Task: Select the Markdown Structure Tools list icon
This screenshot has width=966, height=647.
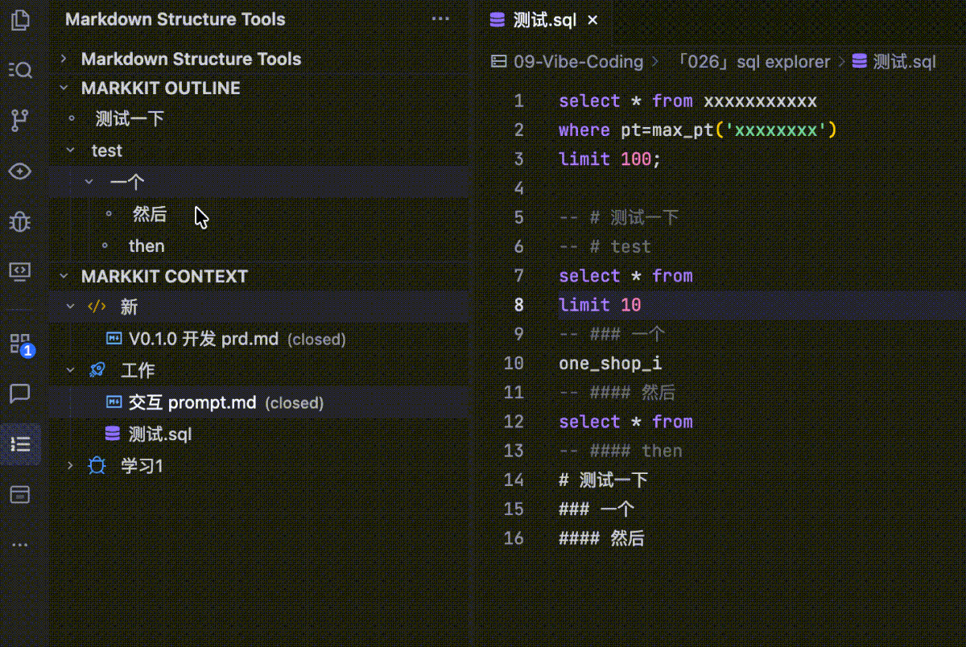Action: click(x=20, y=444)
